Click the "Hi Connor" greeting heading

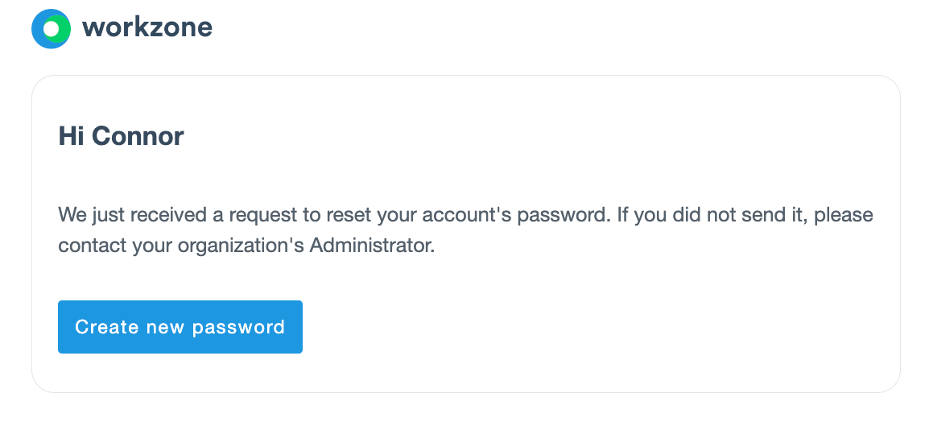[x=121, y=136]
